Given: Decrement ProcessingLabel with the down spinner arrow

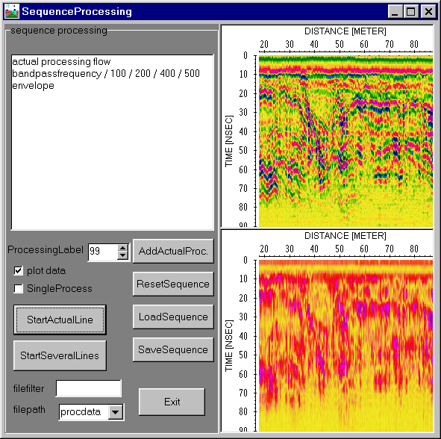Looking at the screenshot, I should [122, 255].
